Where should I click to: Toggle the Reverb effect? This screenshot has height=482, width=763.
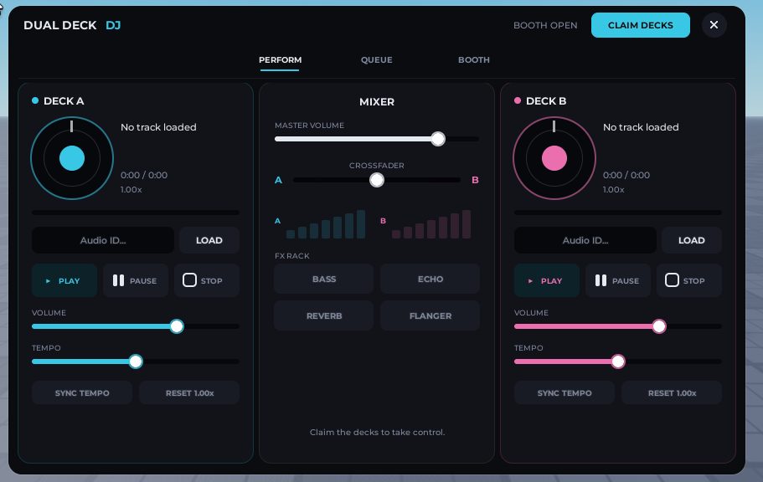[323, 315]
